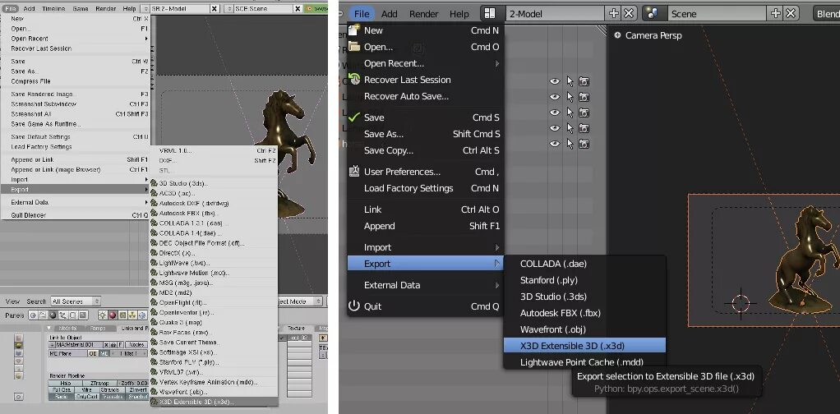Toggle the topmost camera renderability icon in outliner
840x414 pixels.
pos(584,81)
